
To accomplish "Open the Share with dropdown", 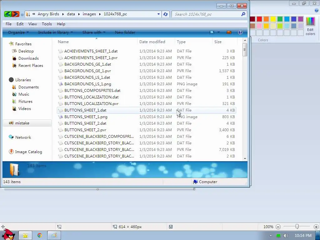I will (94, 32).
